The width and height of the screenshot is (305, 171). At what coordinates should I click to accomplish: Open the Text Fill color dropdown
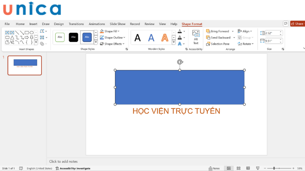[184, 31]
